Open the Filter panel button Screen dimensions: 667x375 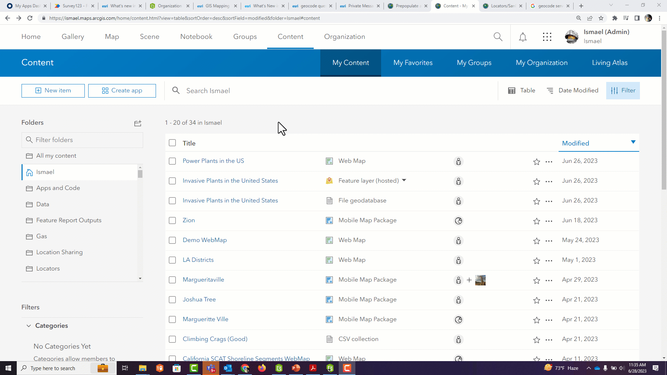point(623,91)
